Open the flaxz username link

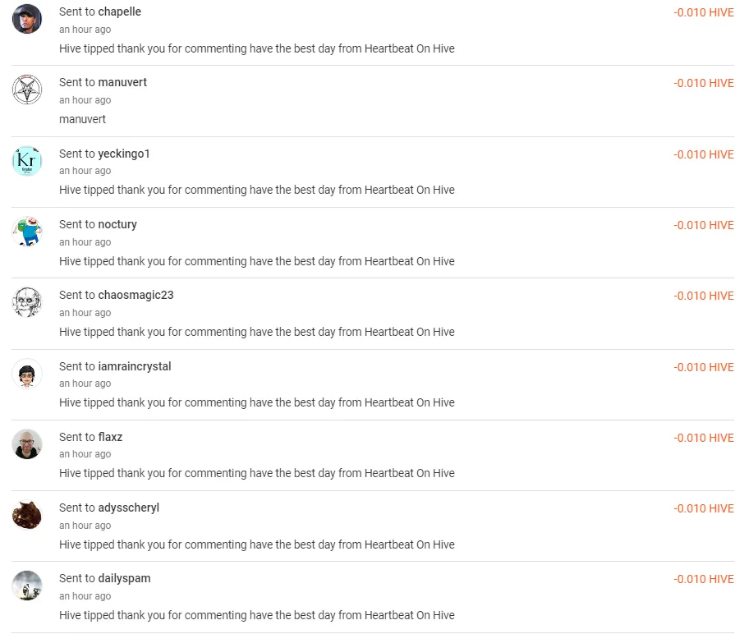pyautogui.click(x=110, y=437)
